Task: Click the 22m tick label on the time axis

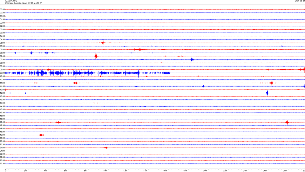Action: coord(225,171)
